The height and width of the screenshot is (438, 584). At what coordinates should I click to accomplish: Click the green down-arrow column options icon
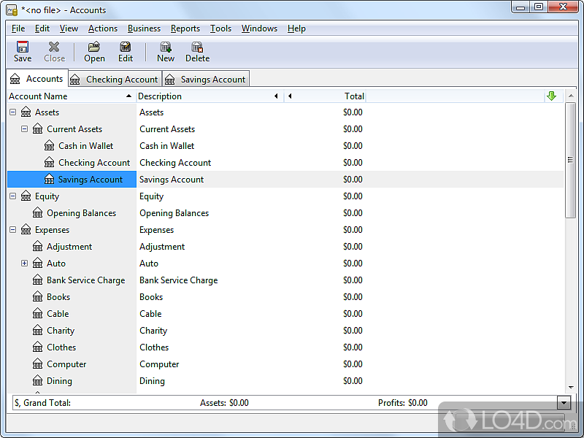(552, 96)
